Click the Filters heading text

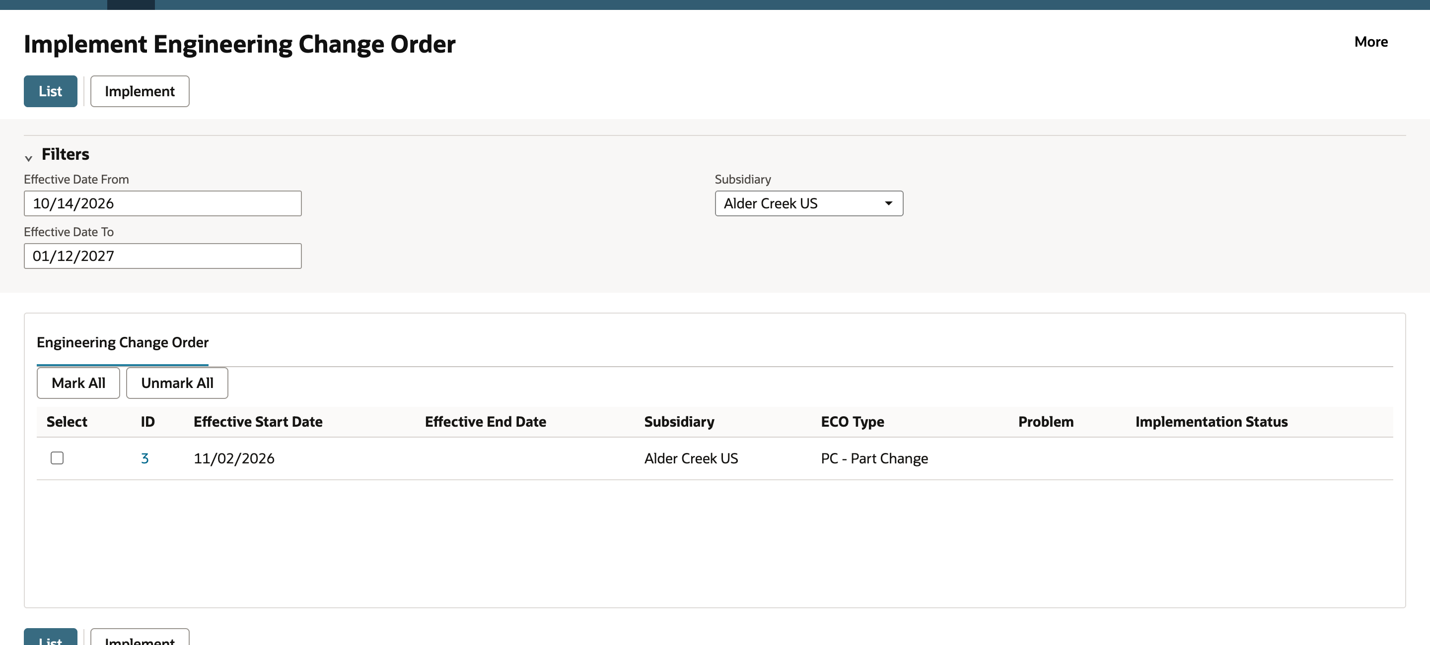66,154
